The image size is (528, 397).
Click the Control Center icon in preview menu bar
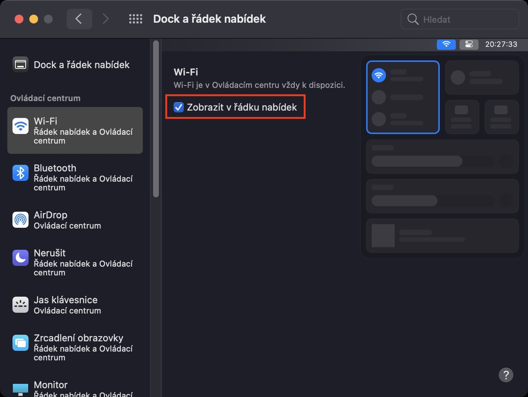[469, 44]
